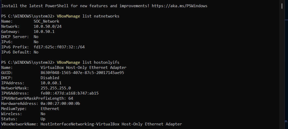Click the DHCP Server 'No' value

tap(36, 37)
